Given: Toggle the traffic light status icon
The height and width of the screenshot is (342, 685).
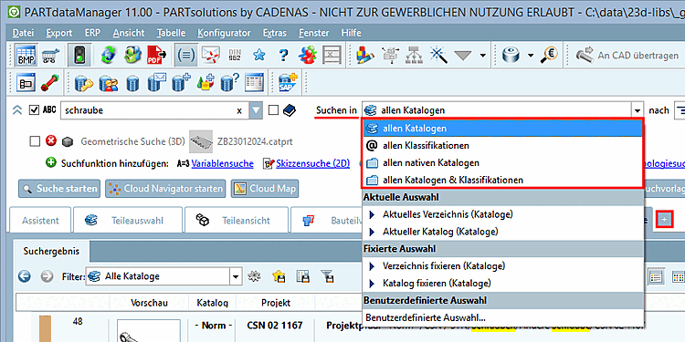Looking at the screenshot, I should [x=79, y=55].
